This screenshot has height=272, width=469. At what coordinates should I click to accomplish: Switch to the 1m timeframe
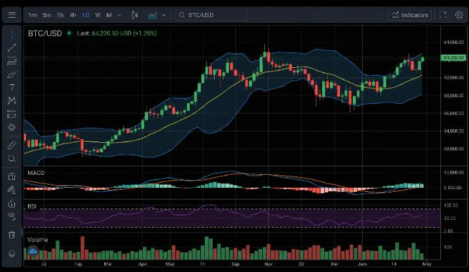[x=33, y=15]
